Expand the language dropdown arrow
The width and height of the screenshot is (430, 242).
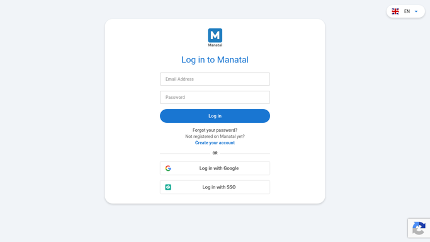click(x=416, y=11)
